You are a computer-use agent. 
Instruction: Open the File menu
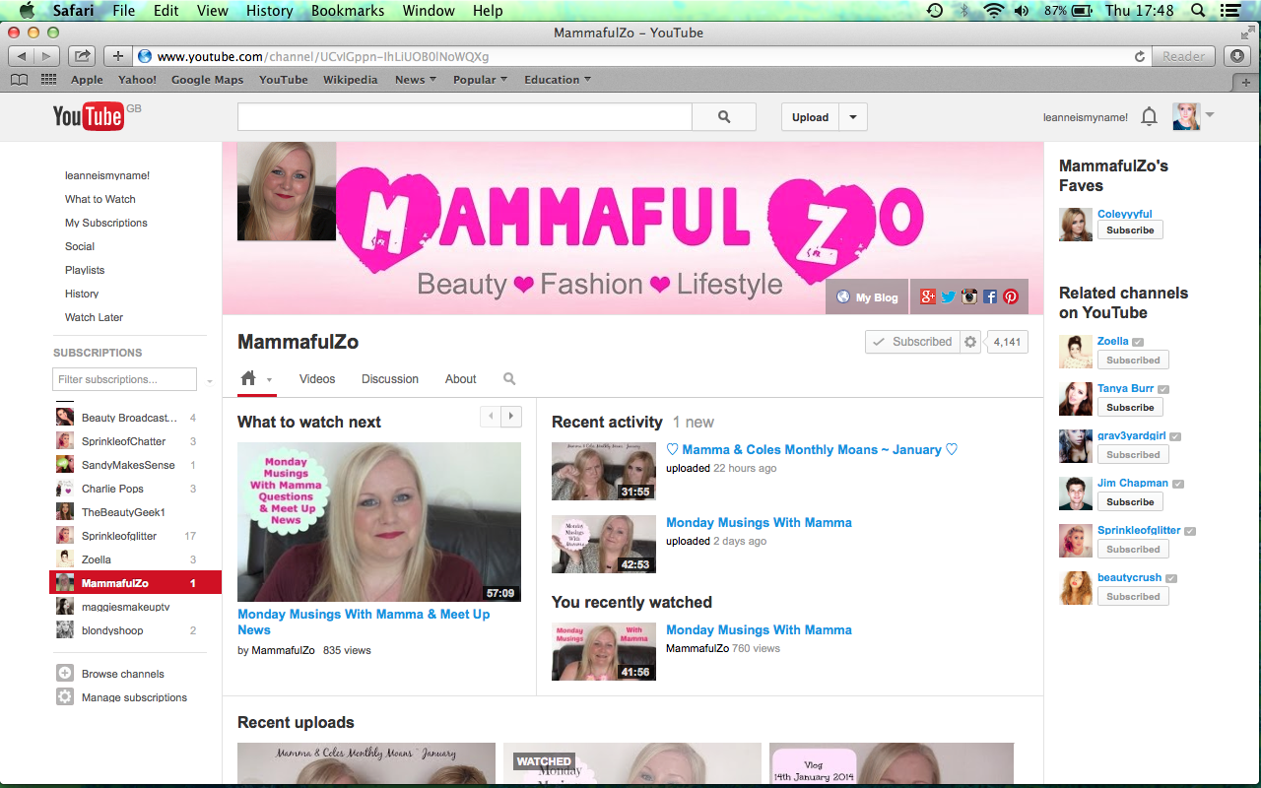pos(124,11)
